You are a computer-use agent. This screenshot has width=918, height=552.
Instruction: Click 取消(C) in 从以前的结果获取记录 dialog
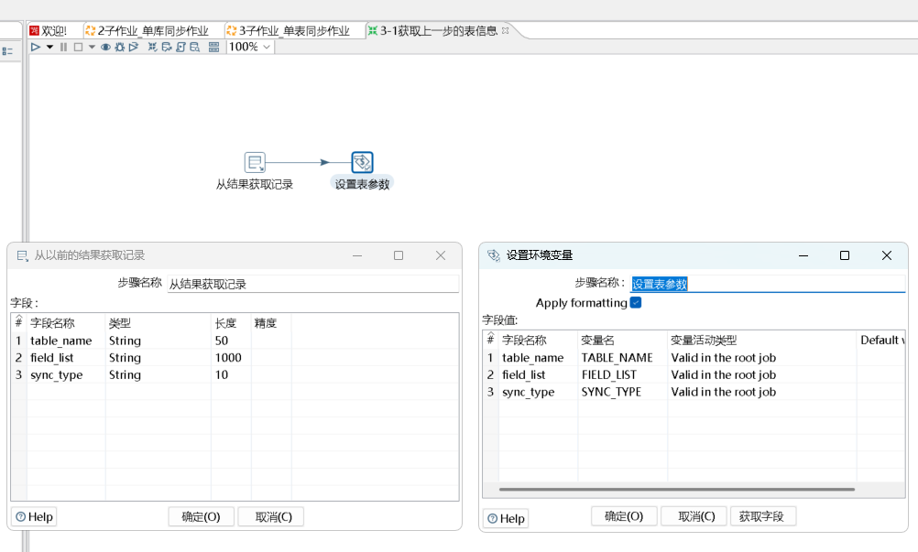point(271,517)
